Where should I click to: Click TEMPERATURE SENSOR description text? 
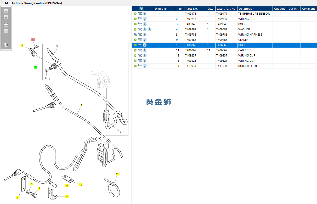click(254, 14)
